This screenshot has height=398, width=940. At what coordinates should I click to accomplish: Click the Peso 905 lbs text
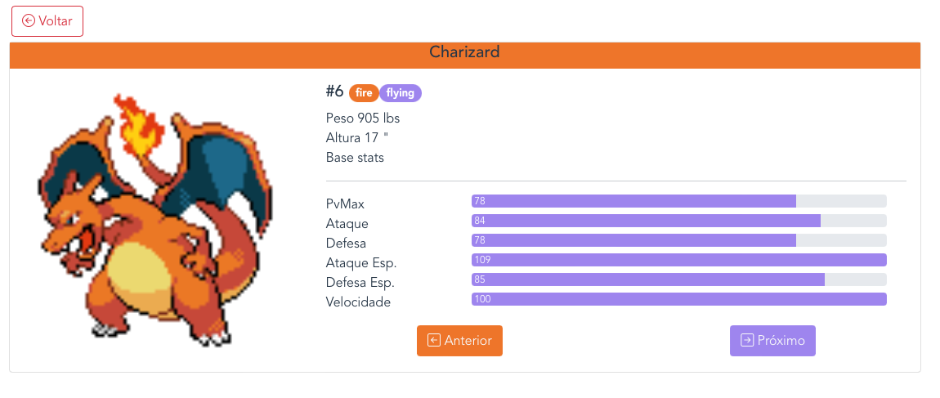tap(362, 119)
